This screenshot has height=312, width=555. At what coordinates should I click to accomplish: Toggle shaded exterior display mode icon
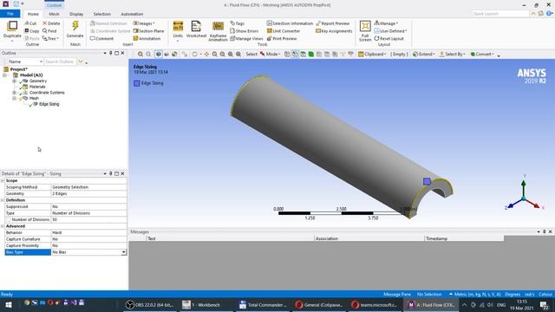point(158,54)
